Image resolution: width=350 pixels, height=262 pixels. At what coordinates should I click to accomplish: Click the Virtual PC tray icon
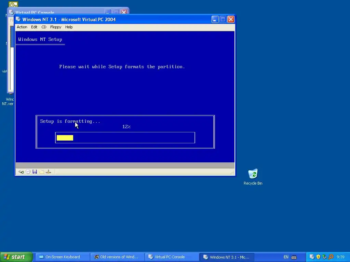[312, 257]
